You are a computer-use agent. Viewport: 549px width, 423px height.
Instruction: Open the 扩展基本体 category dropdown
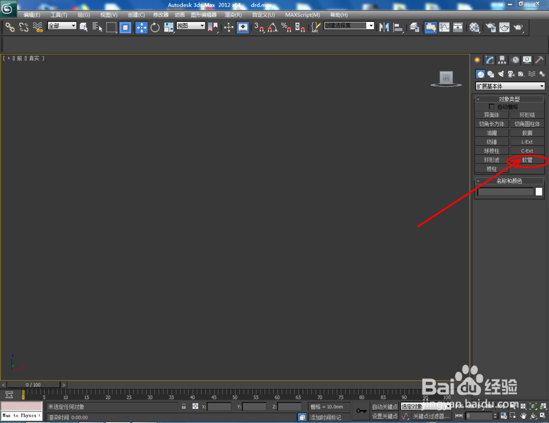510,86
